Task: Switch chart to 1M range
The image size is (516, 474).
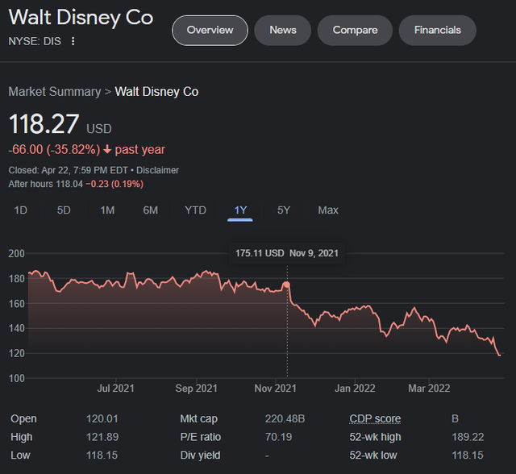Action: [x=107, y=210]
